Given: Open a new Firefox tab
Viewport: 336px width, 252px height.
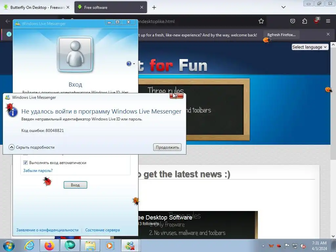Looking at the screenshot, I should [154, 8].
